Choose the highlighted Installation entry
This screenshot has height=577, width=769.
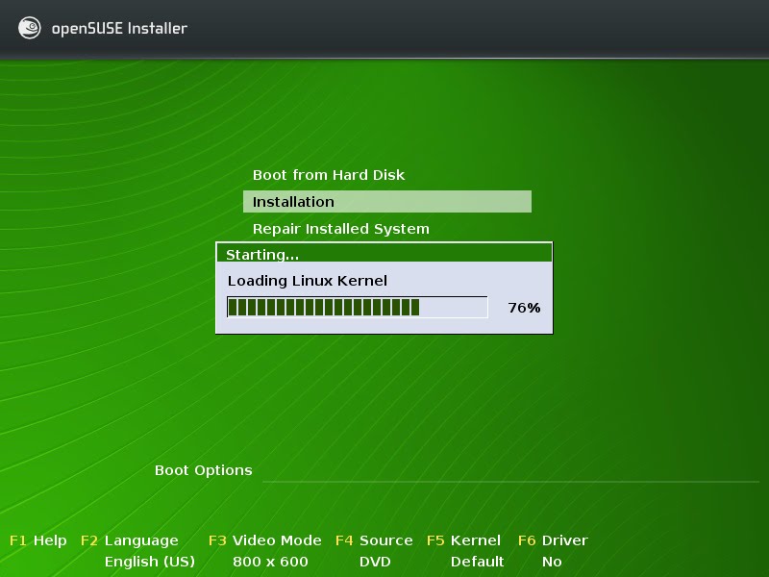(x=387, y=202)
